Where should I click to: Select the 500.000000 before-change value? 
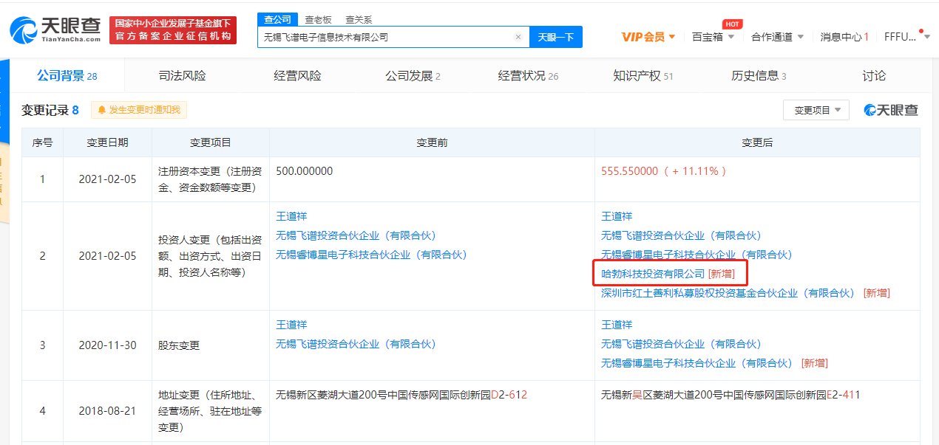click(305, 171)
